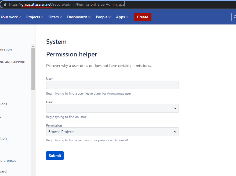Click the search box in the top bar
This screenshot has height=176, width=236.
[234, 17]
